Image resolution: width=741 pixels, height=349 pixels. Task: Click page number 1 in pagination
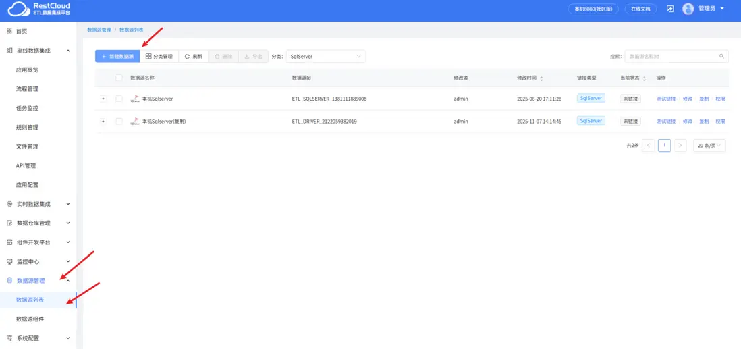pos(665,146)
